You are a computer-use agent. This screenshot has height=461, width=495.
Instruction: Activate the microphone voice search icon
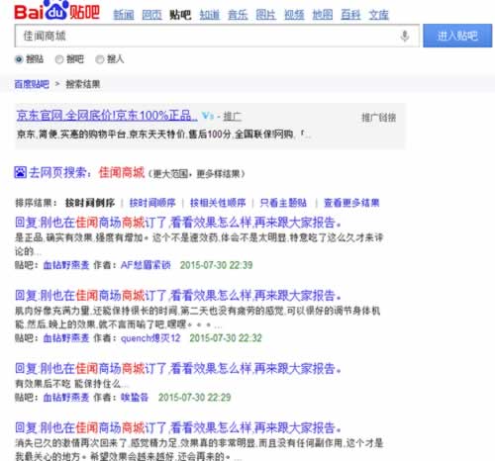[x=405, y=36]
